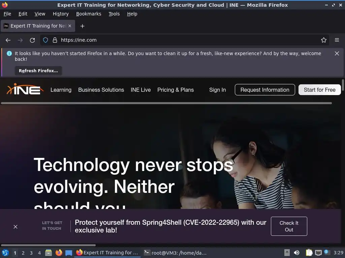345x258 pixels.
Task: Open a new tab with plus button
Action: click(x=82, y=26)
